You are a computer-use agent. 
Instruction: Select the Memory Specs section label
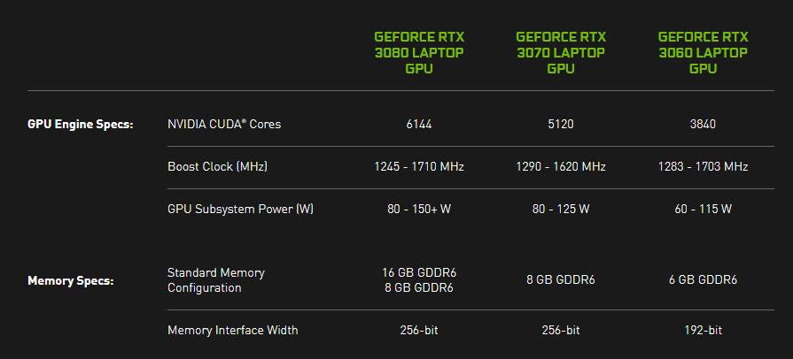[x=70, y=281]
